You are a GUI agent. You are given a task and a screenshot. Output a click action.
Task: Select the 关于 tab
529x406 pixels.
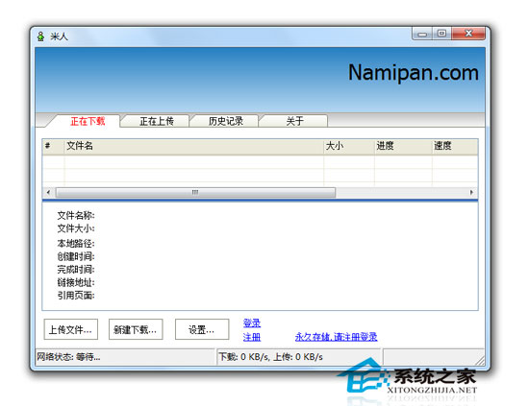294,121
